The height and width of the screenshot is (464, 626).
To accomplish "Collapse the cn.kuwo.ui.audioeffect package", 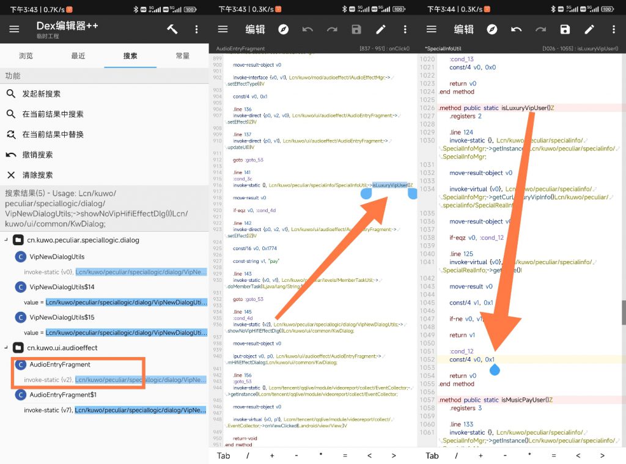I will (x=6, y=347).
